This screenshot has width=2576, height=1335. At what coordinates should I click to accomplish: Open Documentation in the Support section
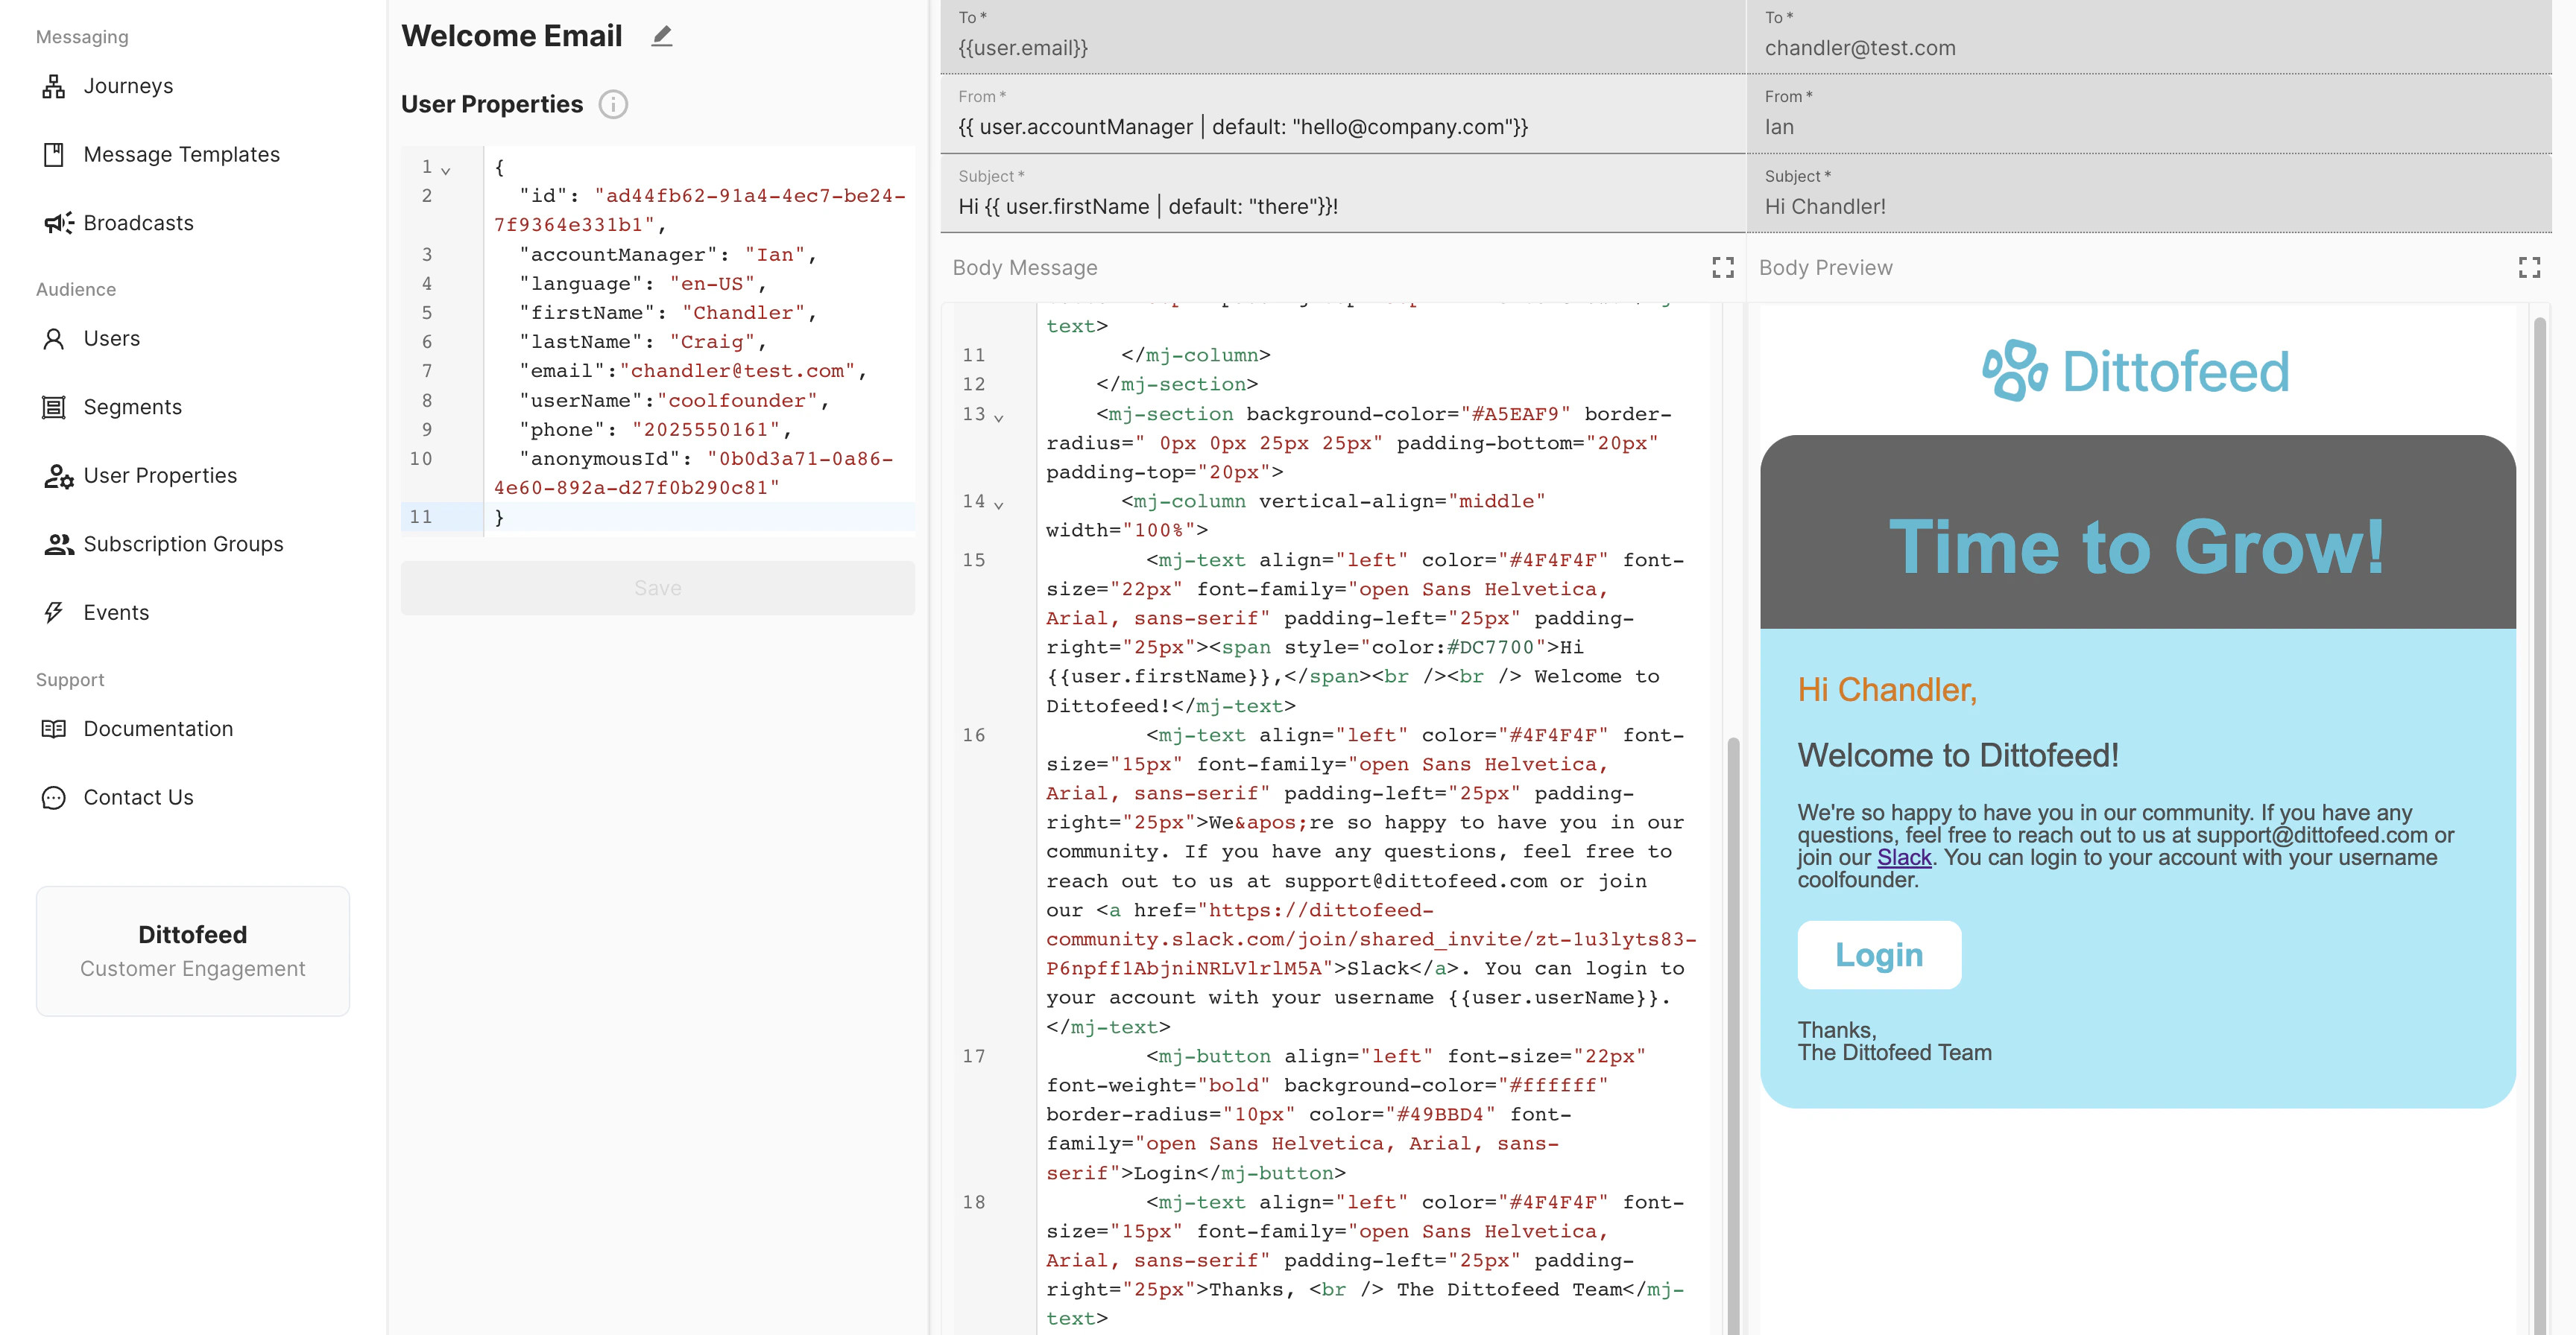click(158, 729)
